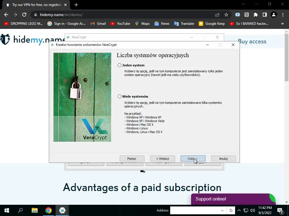Open Windows taskbar search
Image resolution: width=289 pixels, height=216 pixels.
(20, 210)
